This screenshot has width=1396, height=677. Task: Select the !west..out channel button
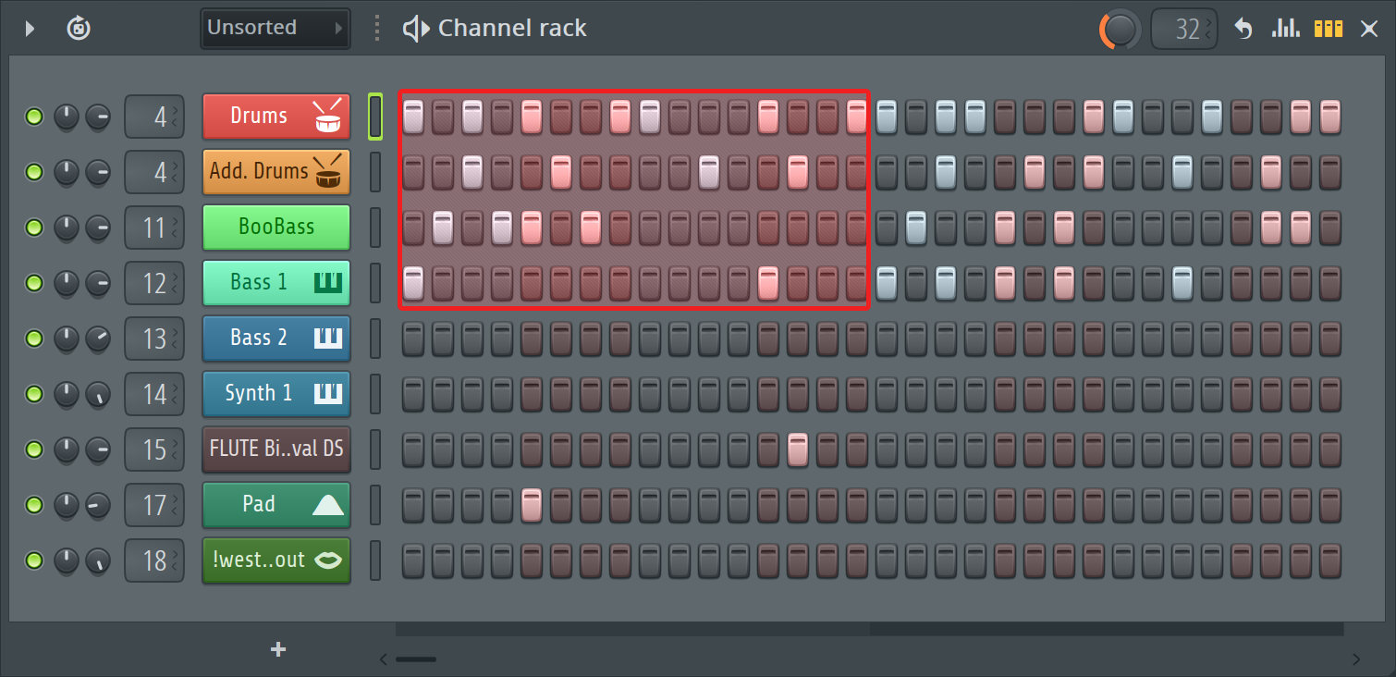276,560
